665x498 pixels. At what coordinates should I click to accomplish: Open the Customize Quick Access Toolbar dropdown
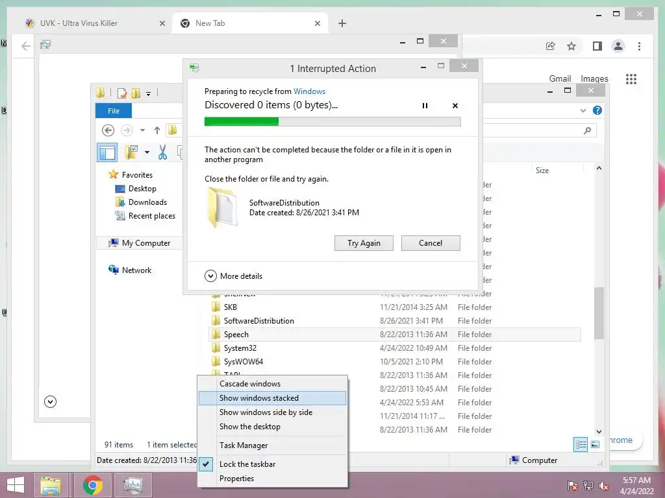(149, 93)
